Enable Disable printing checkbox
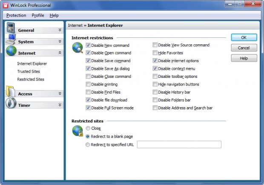The image size is (264, 185). click(x=88, y=84)
